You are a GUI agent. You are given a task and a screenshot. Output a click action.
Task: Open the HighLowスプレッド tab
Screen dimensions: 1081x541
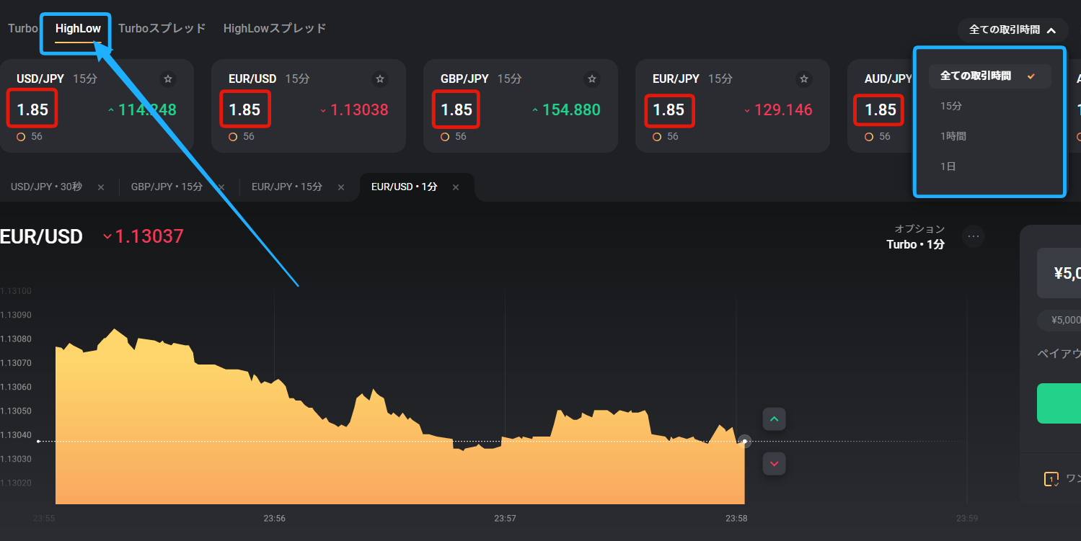[275, 28]
